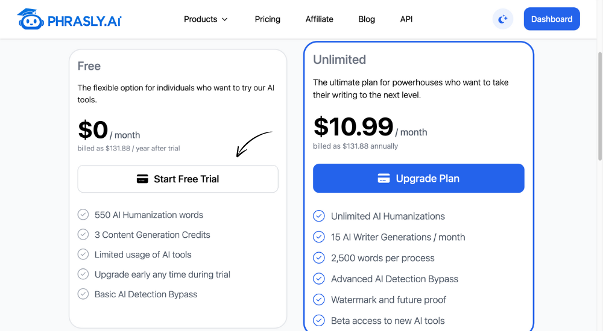Click checkmark next to Advanced AI Detection Bypass
The image size is (603, 331).
(x=319, y=279)
